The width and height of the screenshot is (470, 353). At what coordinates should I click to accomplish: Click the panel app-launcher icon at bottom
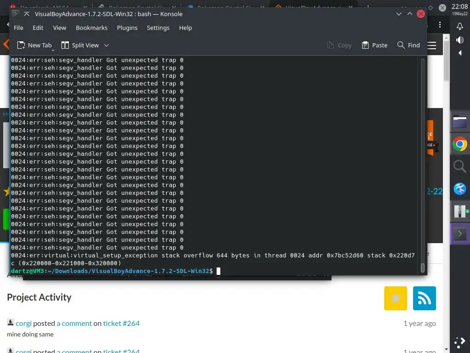pos(460,342)
